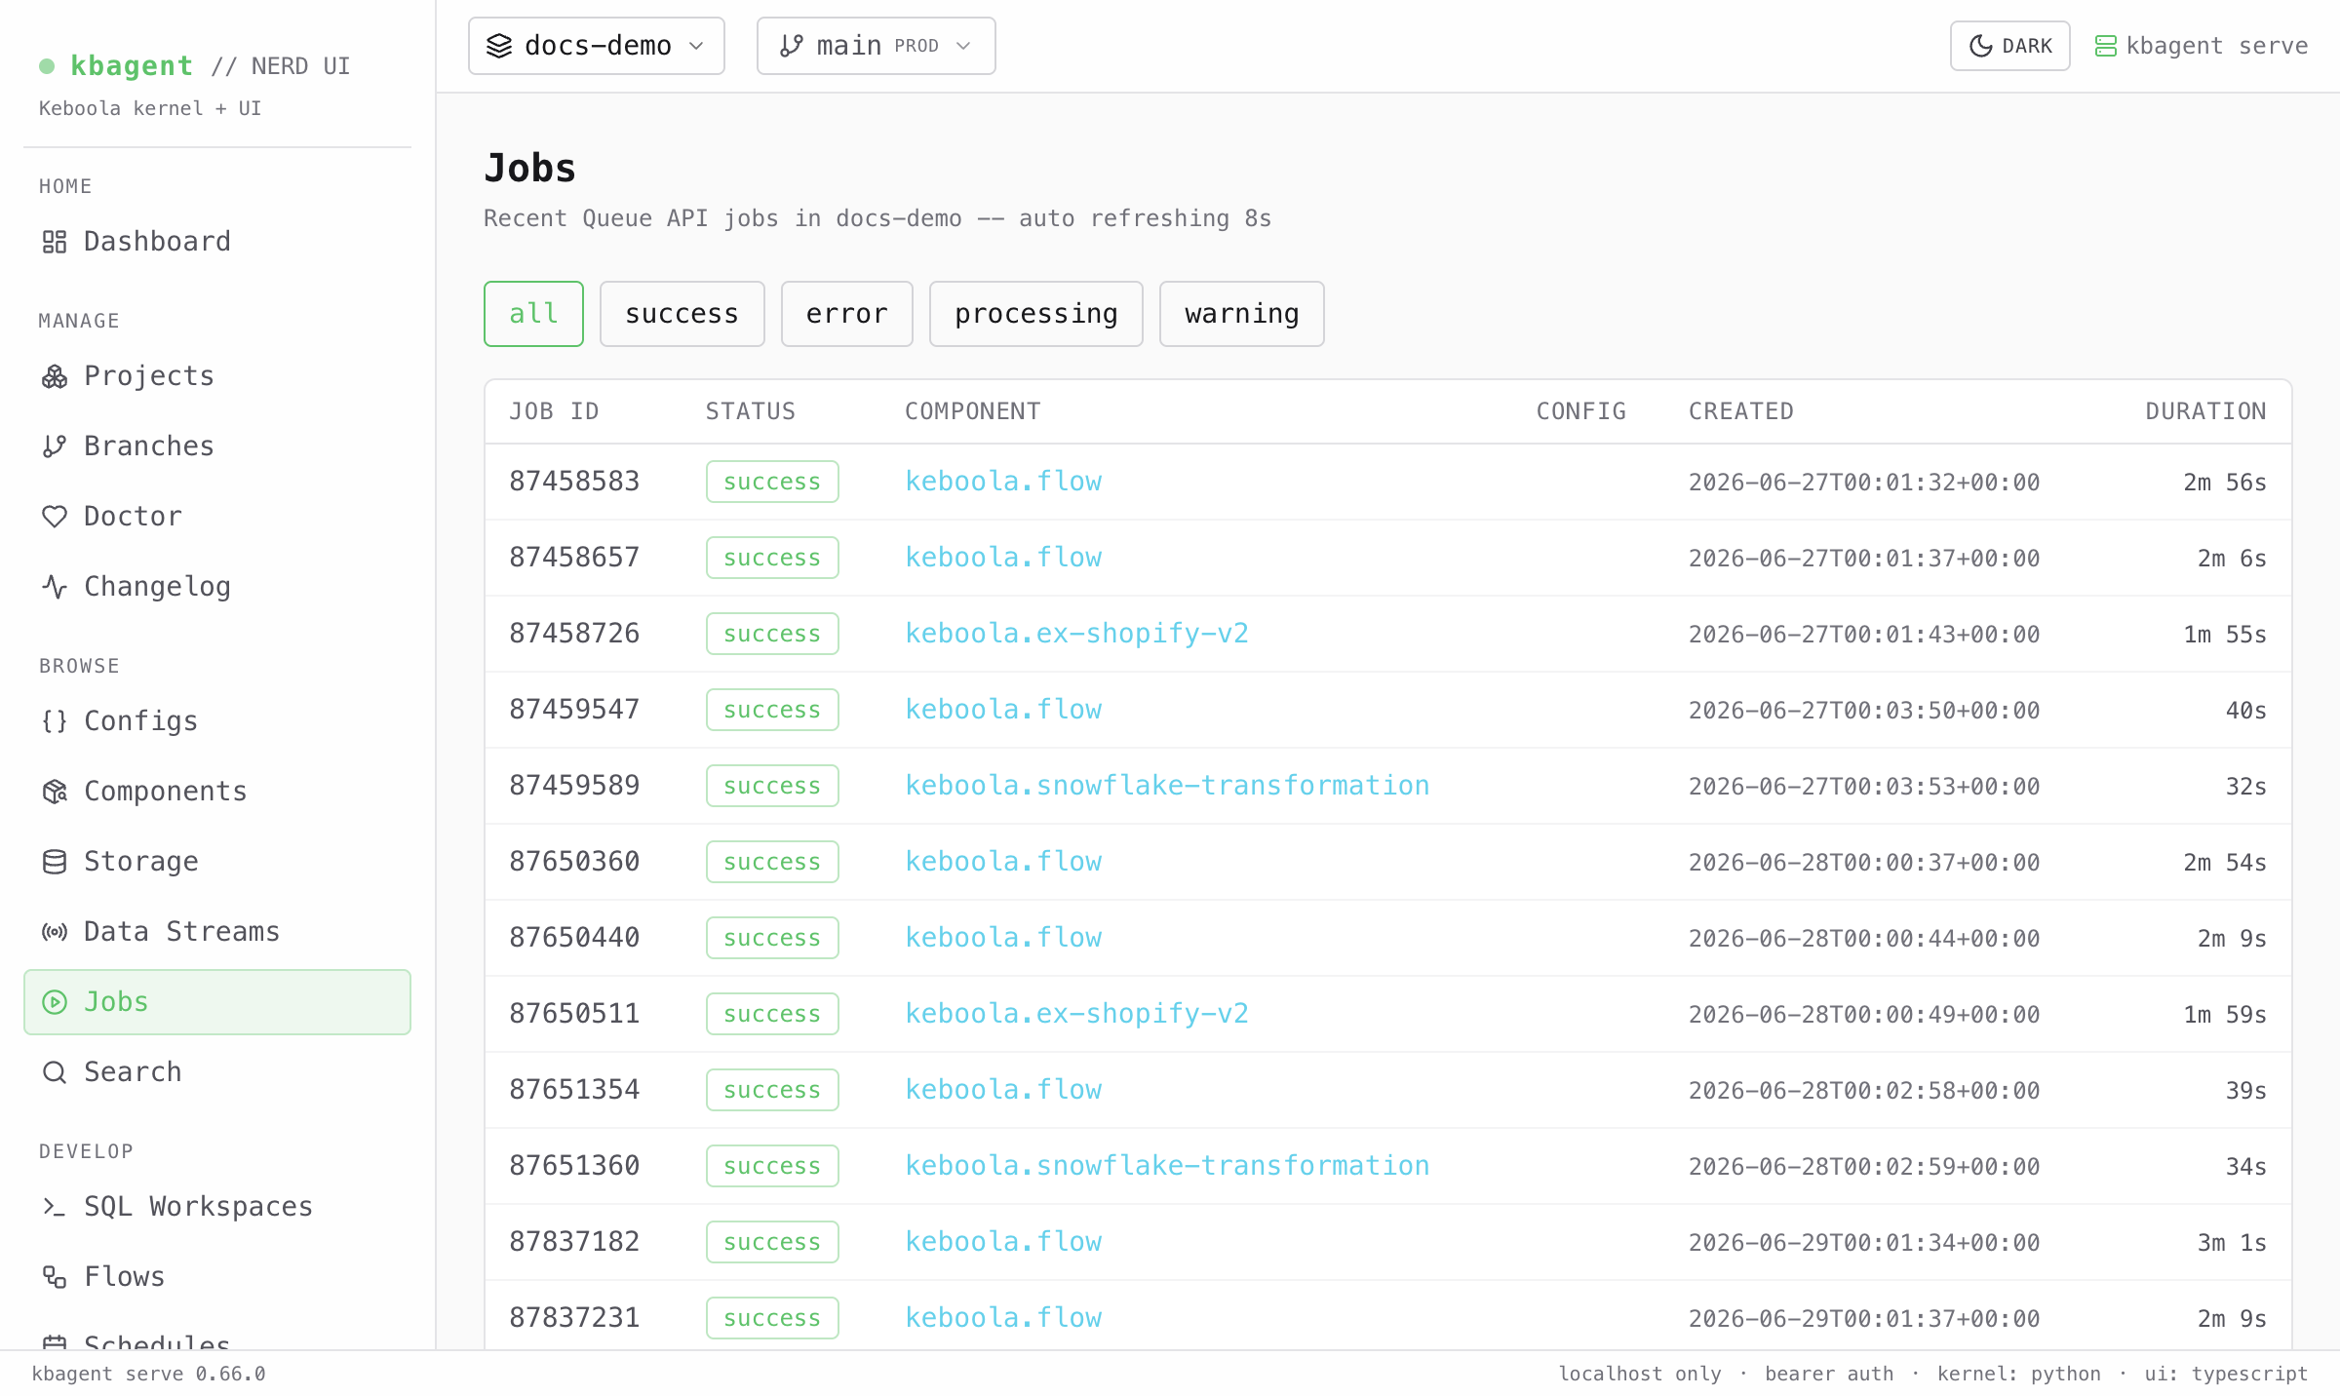Image resolution: width=2340 pixels, height=1396 pixels.
Task: Click the DURATION column header
Action: click(2205, 411)
